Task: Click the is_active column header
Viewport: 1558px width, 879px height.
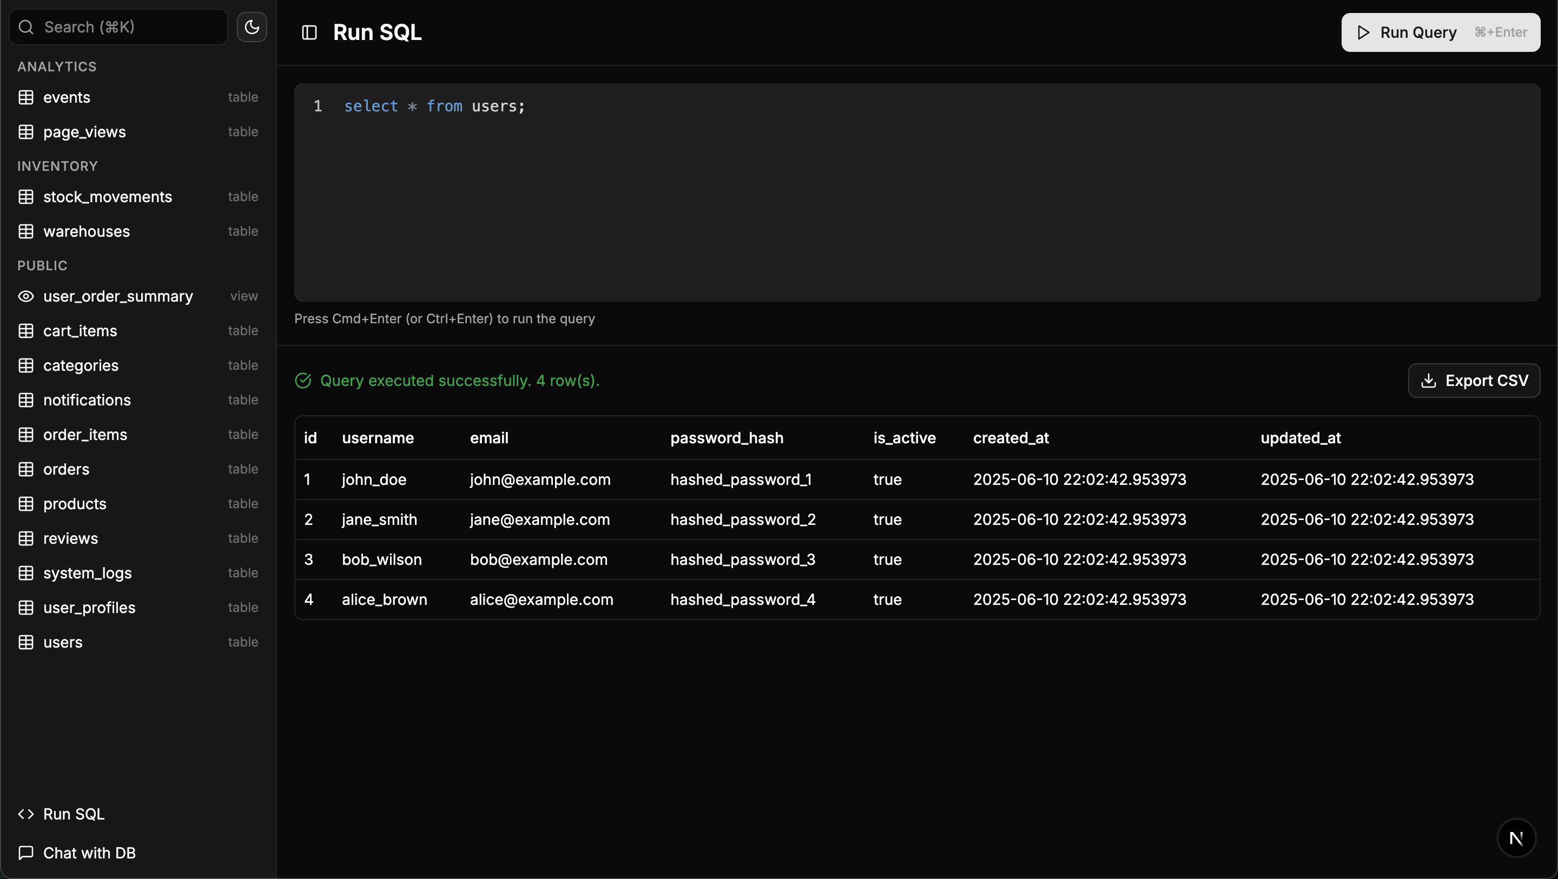Action: click(x=905, y=438)
